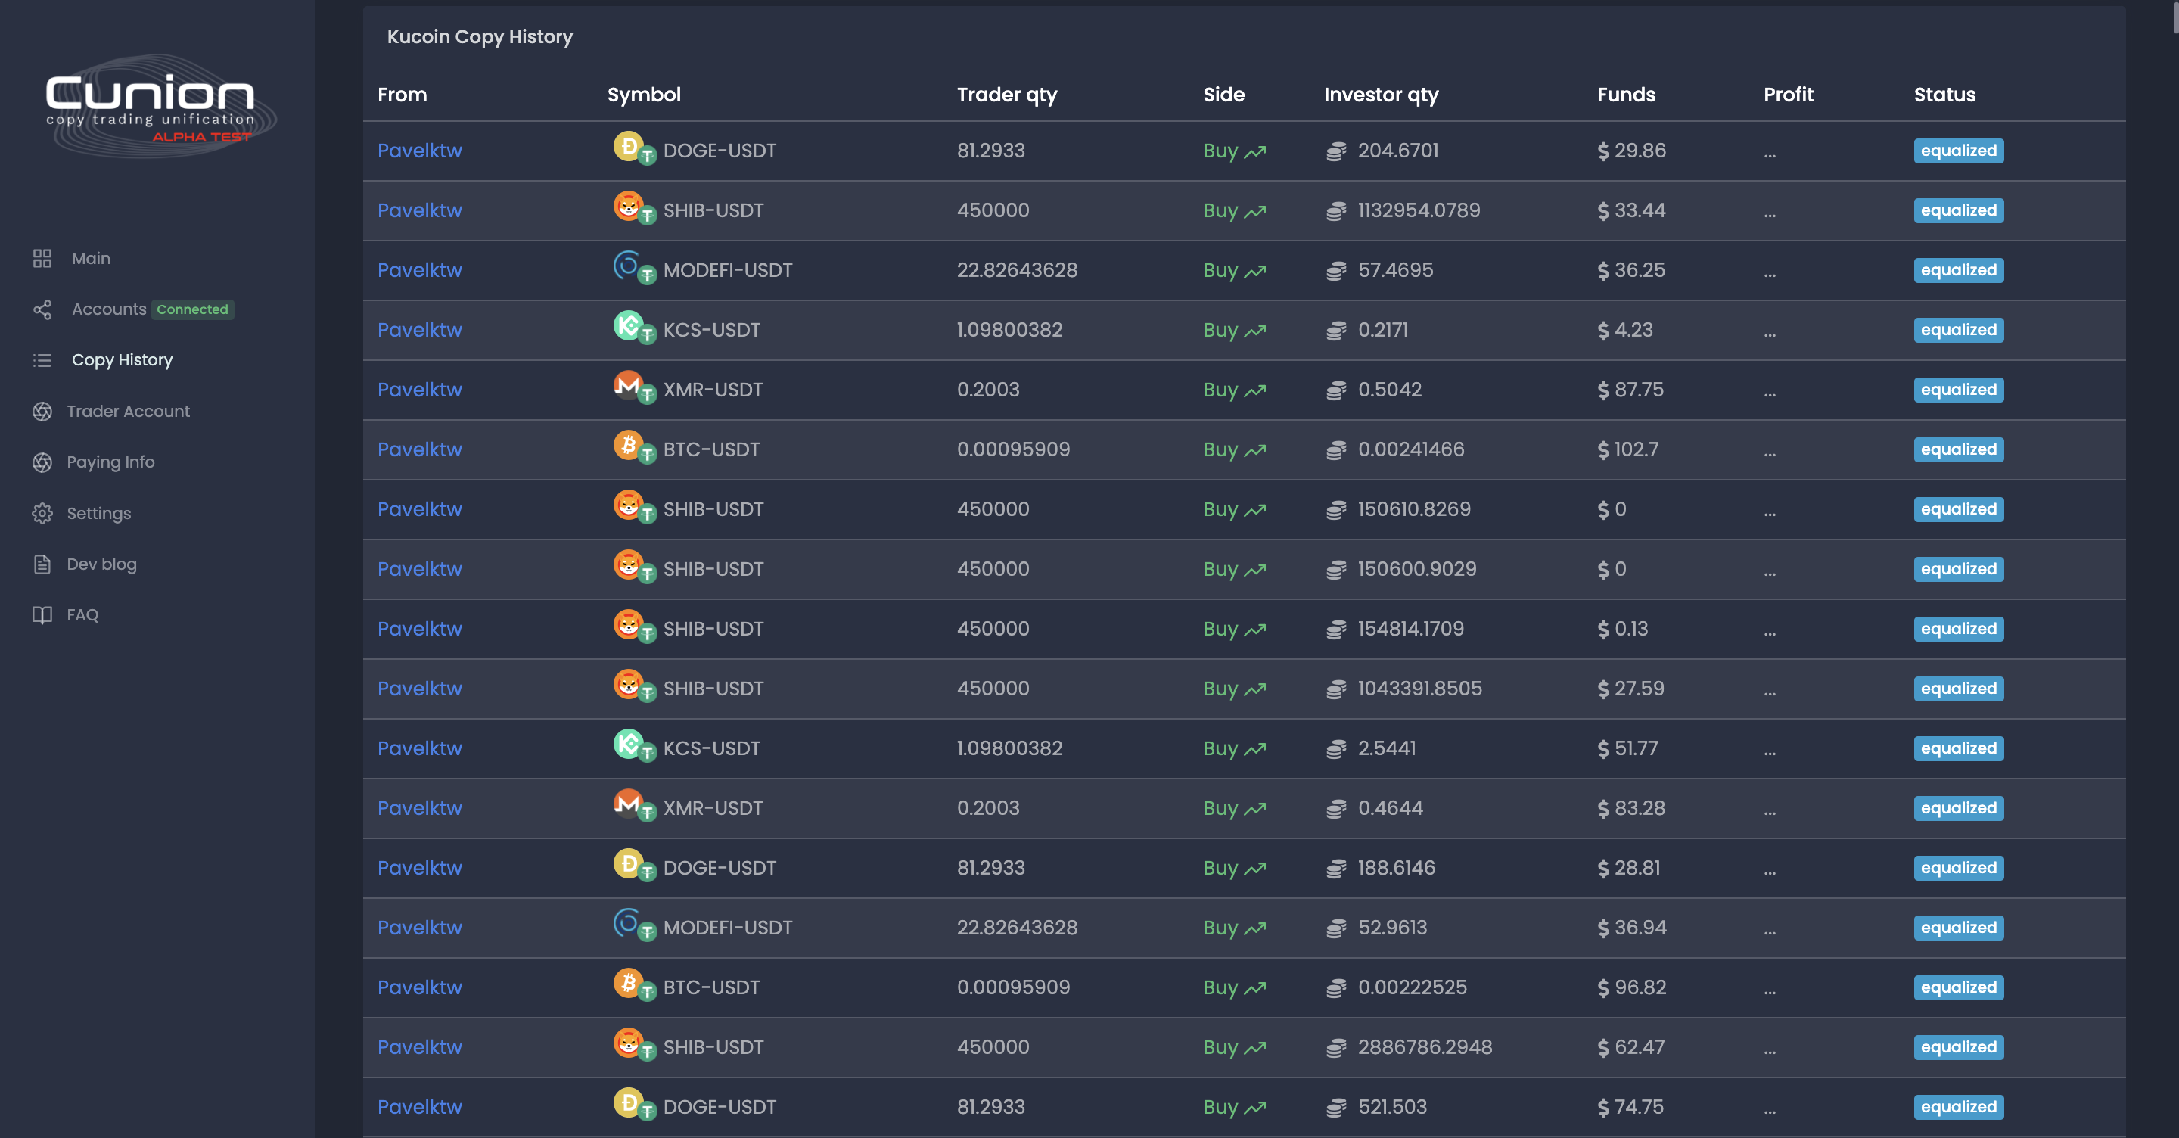Open the FAQ page
This screenshot has height=1138, width=2179.
83,615
